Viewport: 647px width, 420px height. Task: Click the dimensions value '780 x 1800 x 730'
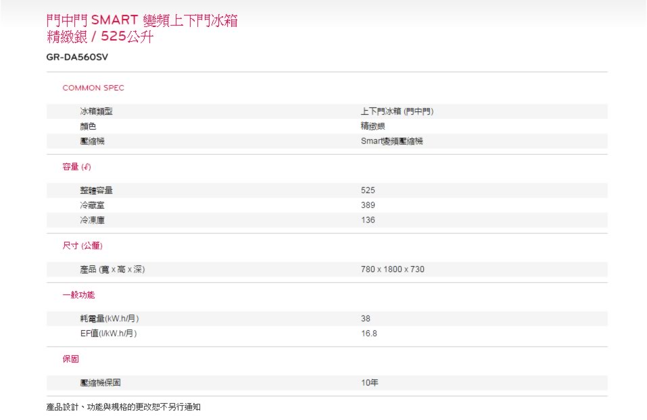392,269
